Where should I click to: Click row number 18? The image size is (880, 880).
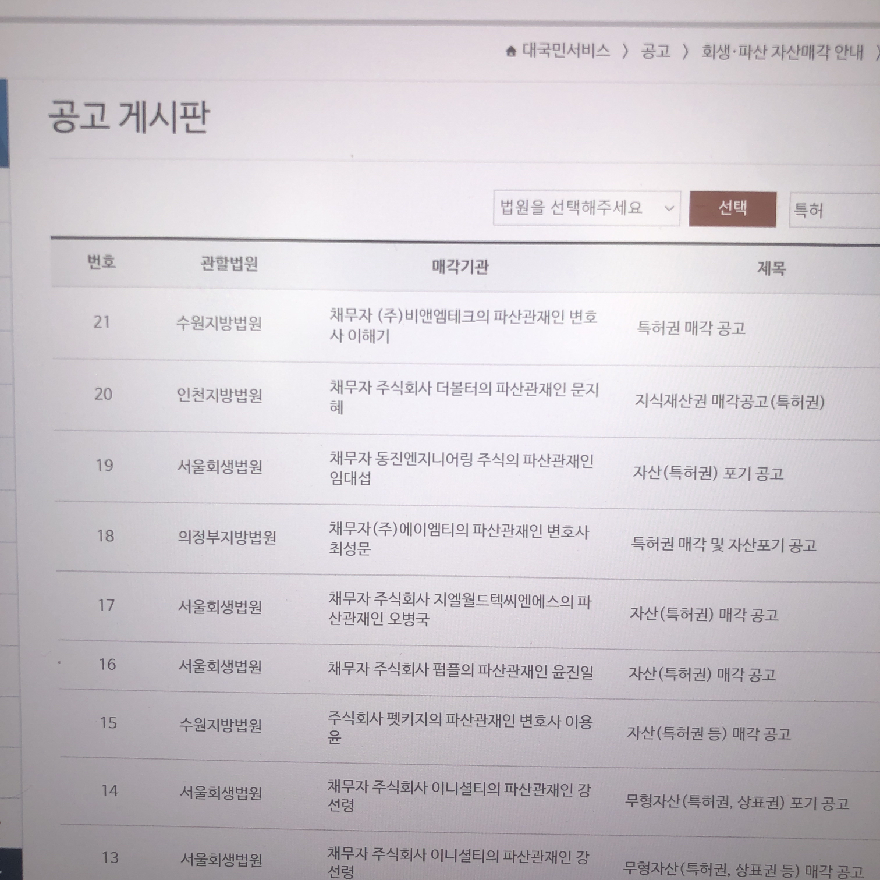[106, 535]
